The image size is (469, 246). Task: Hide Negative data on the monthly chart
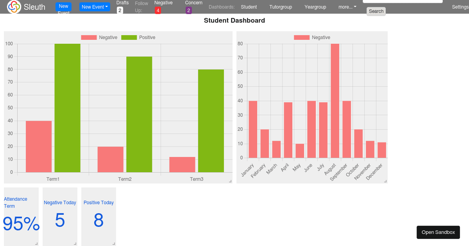[321, 37]
